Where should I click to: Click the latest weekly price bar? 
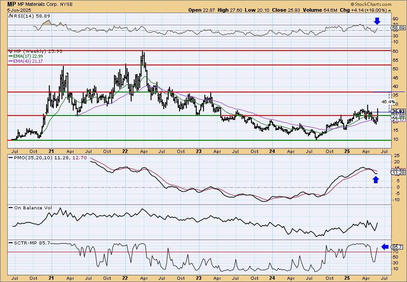(x=378, y=115)
